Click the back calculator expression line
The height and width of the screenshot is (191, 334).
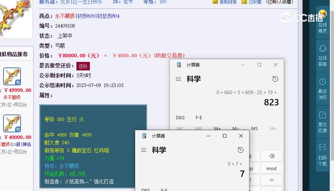[x=247, y=92]
